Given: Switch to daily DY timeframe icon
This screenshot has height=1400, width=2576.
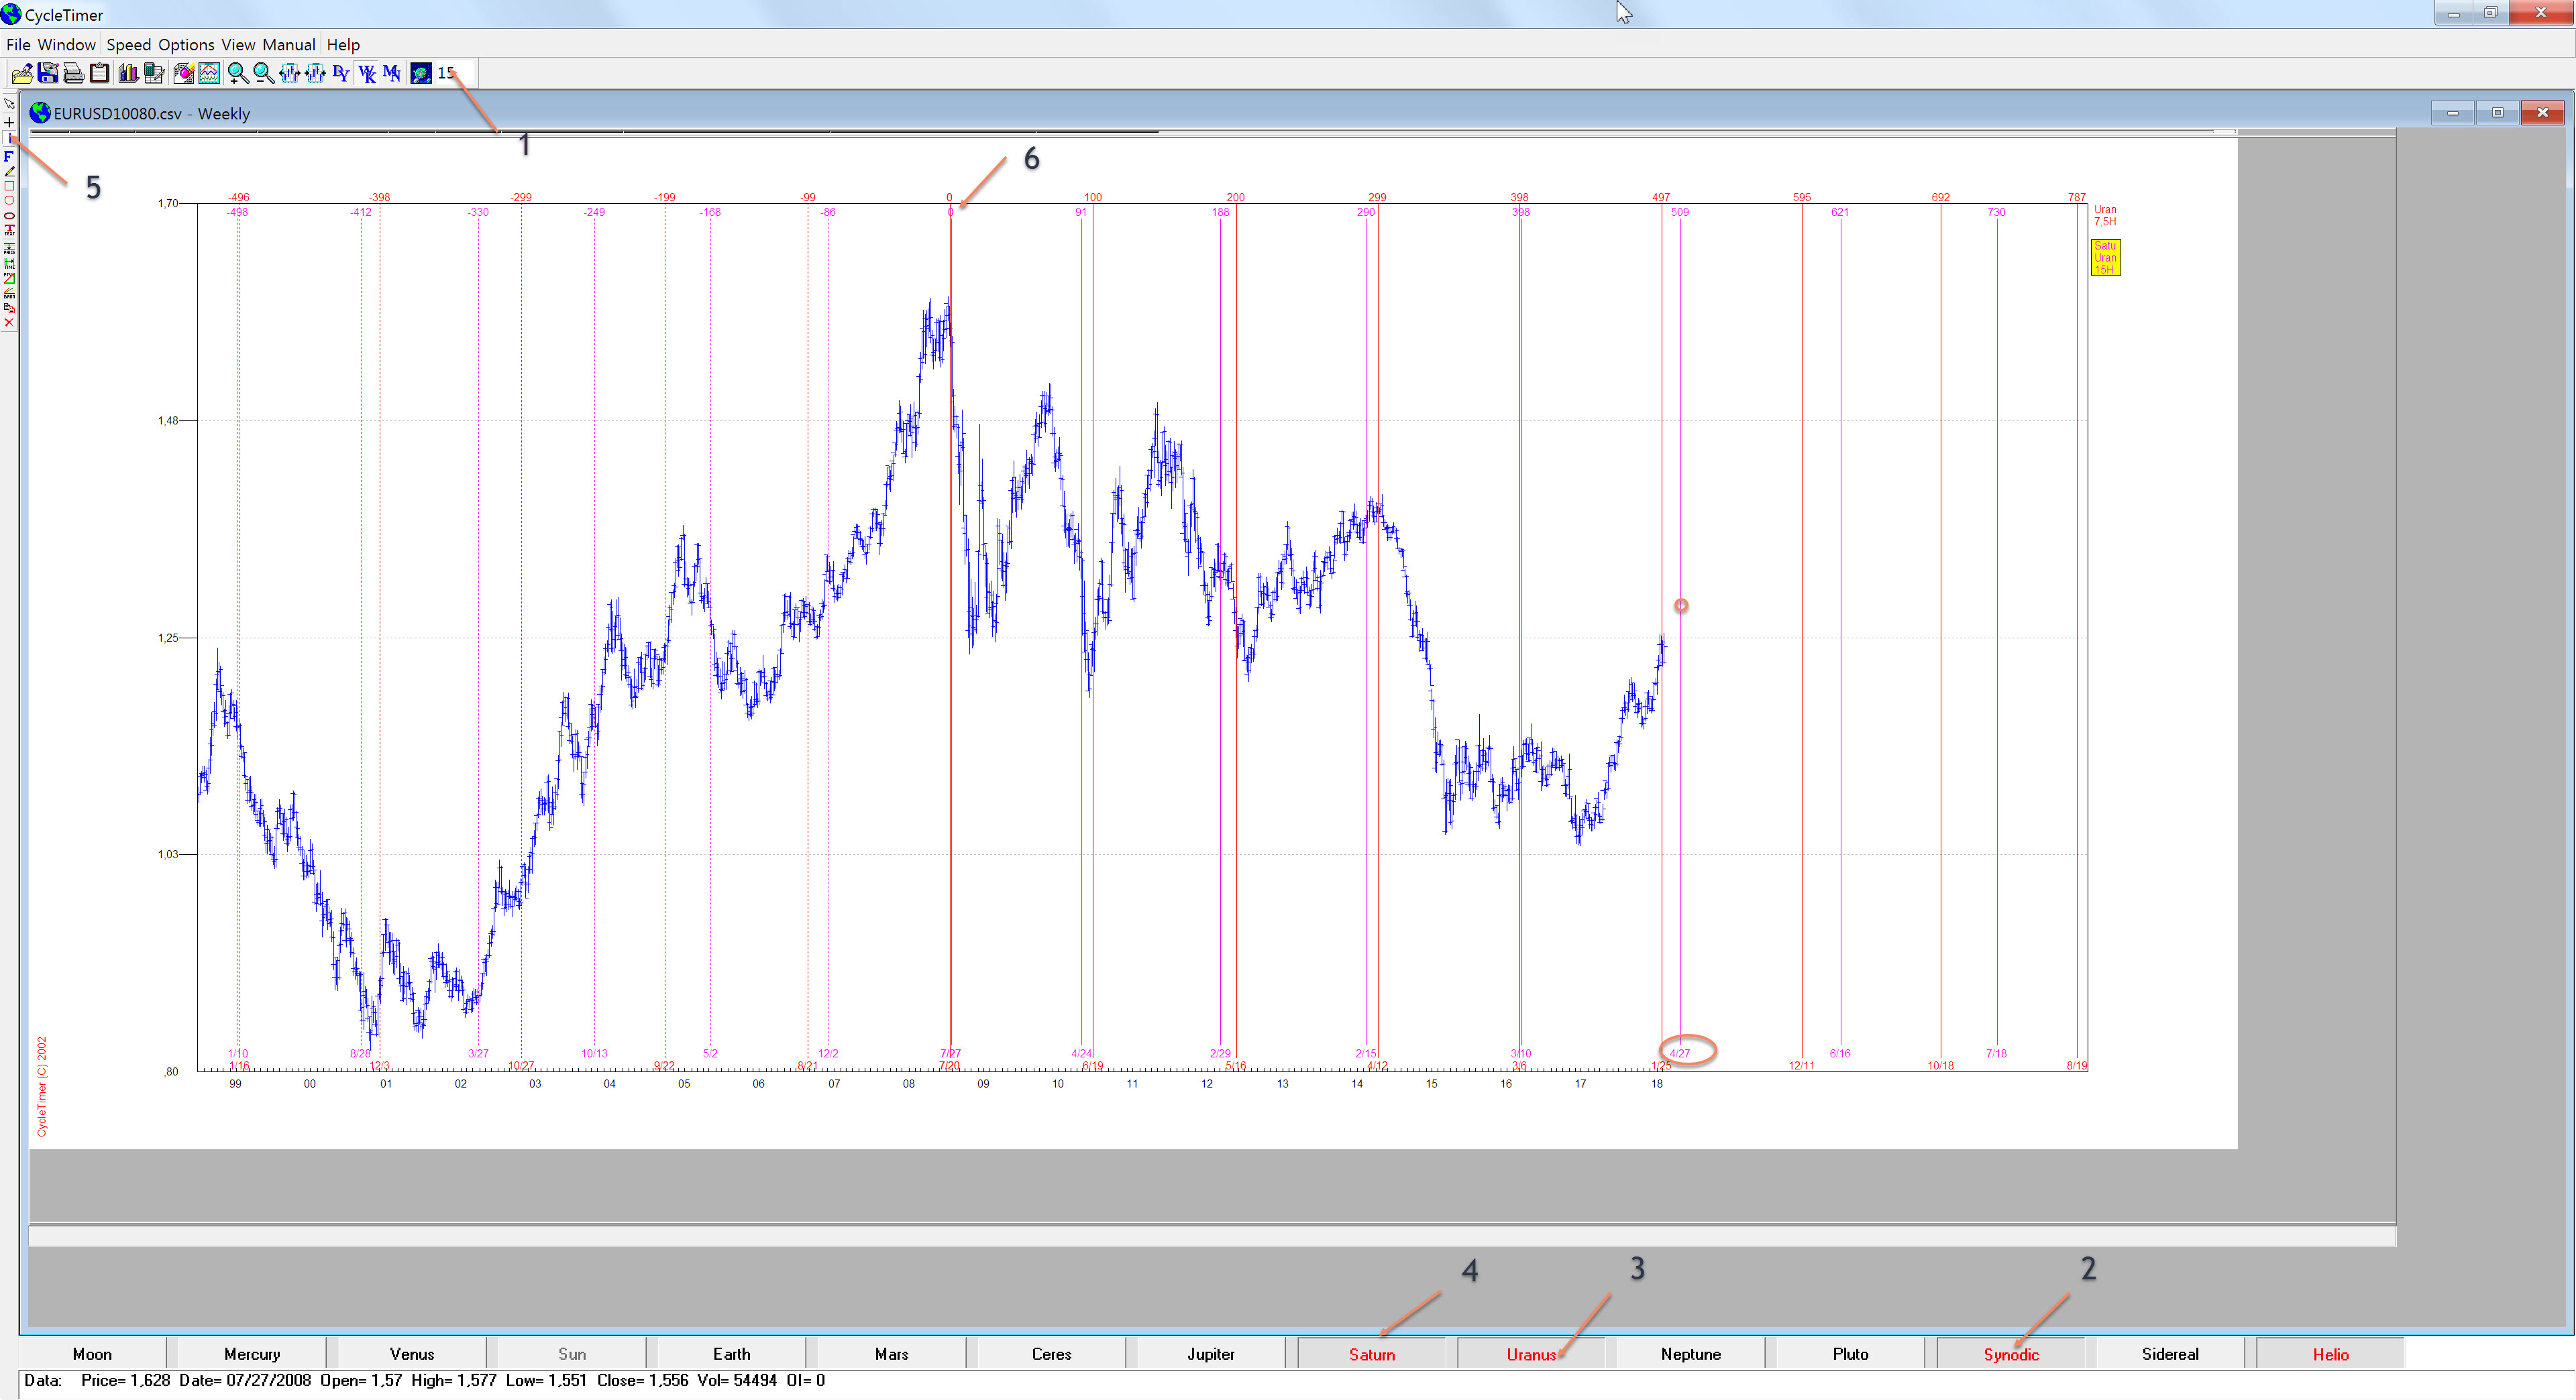Looking at the screenshot, I should click(341, 73).
